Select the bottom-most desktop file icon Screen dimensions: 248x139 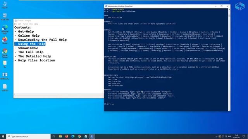pyautogui.click(x=5, y=88)
